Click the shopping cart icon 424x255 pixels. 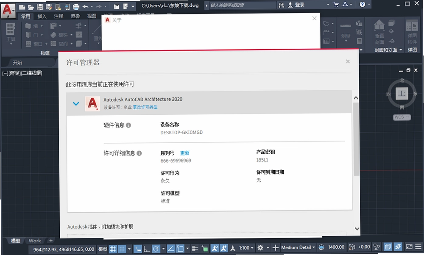(x=336, y=4)
